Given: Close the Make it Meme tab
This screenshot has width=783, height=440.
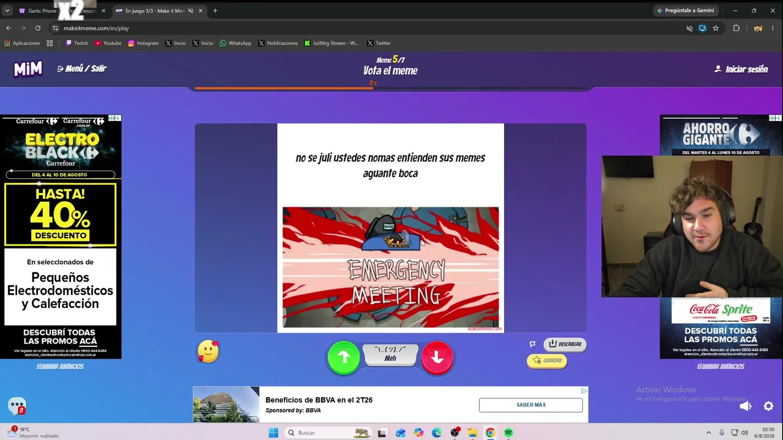Looking at the screenshot, I should click(x=200, y=10).
